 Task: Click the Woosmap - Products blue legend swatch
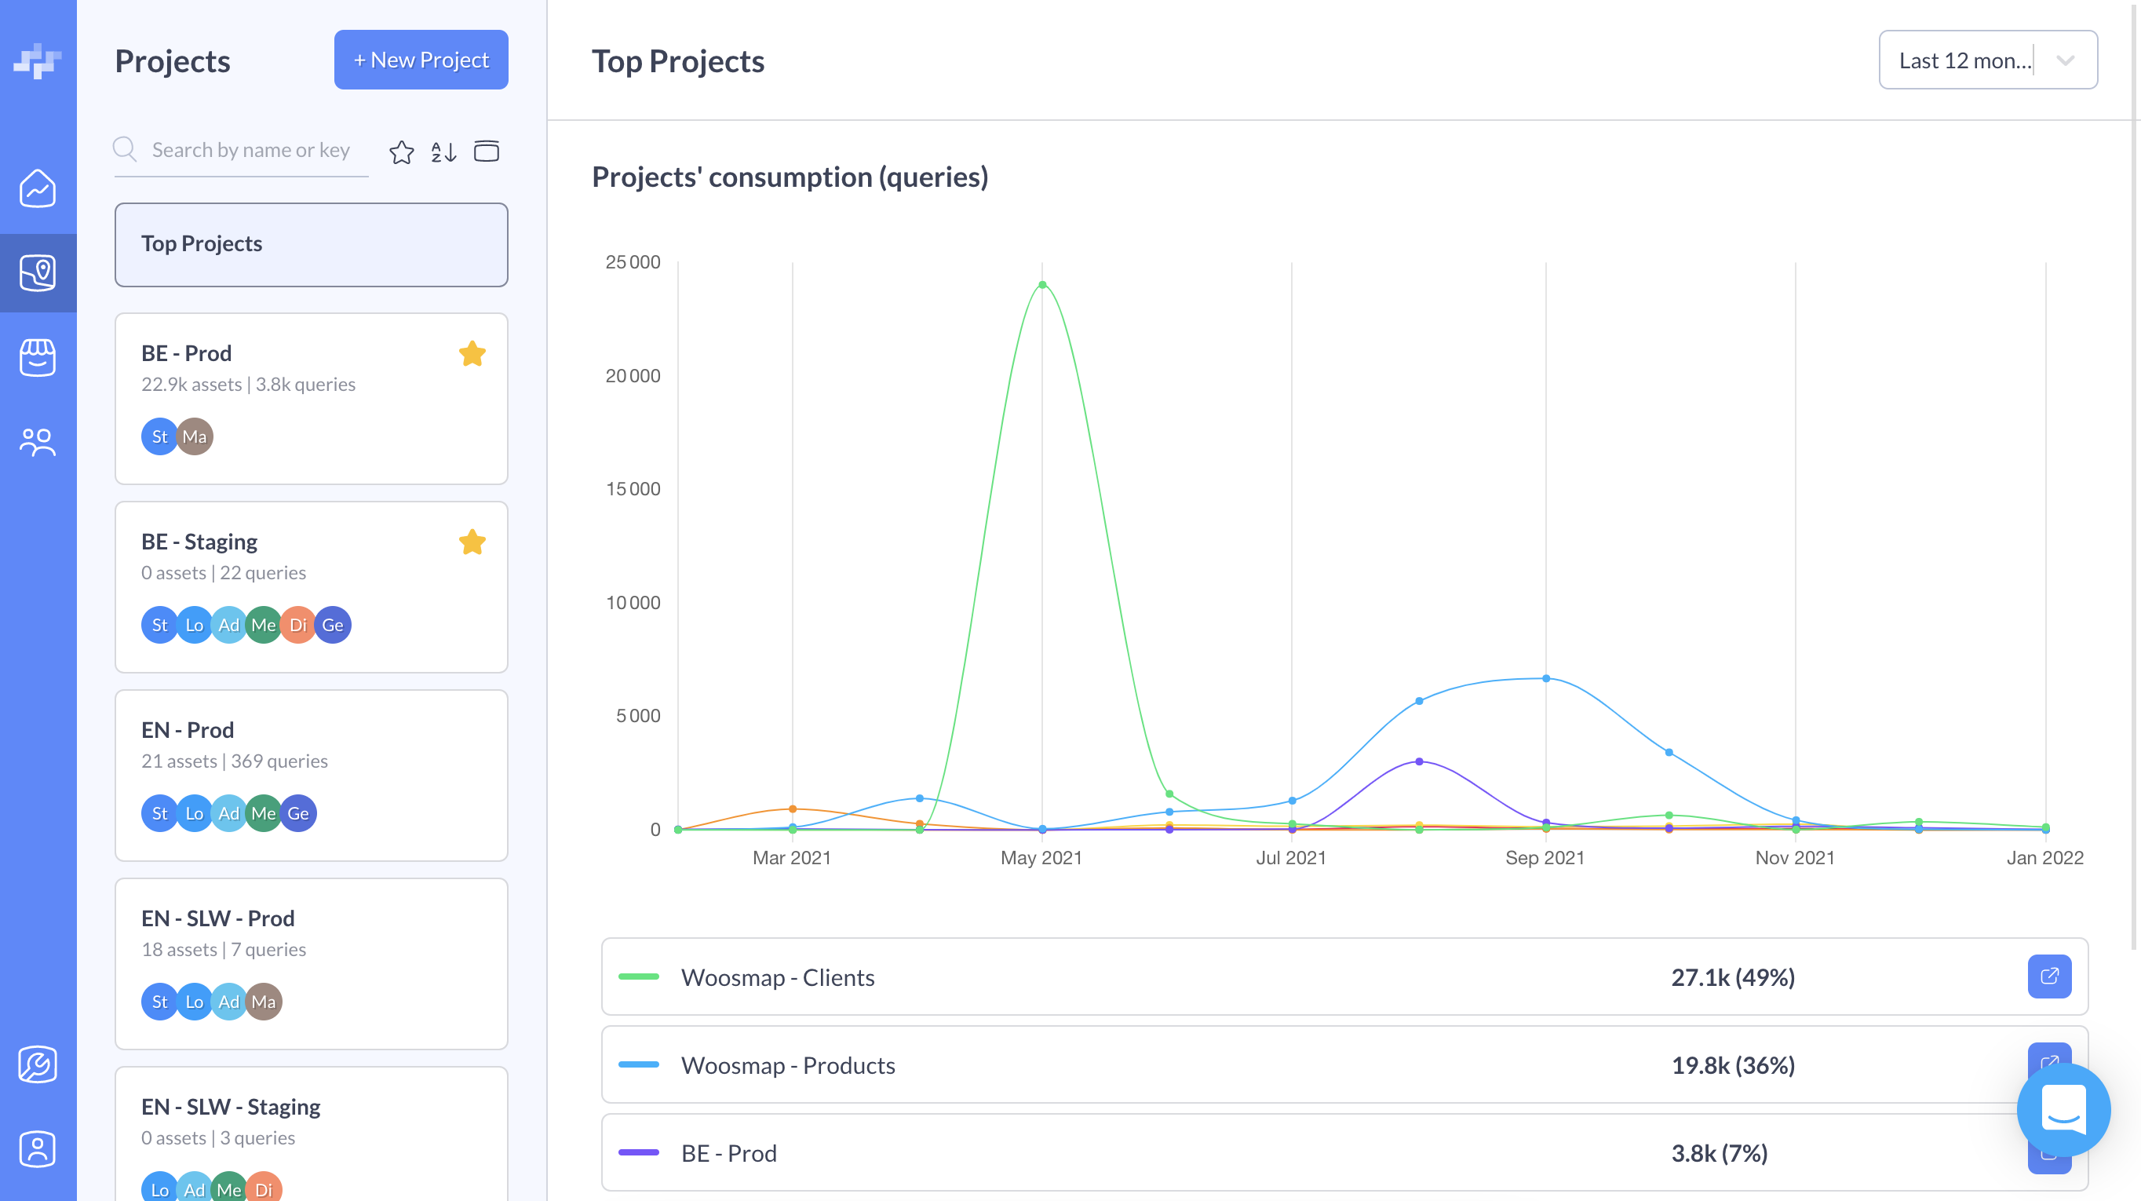638,1064
